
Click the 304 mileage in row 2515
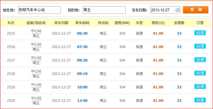coord(122,33)
